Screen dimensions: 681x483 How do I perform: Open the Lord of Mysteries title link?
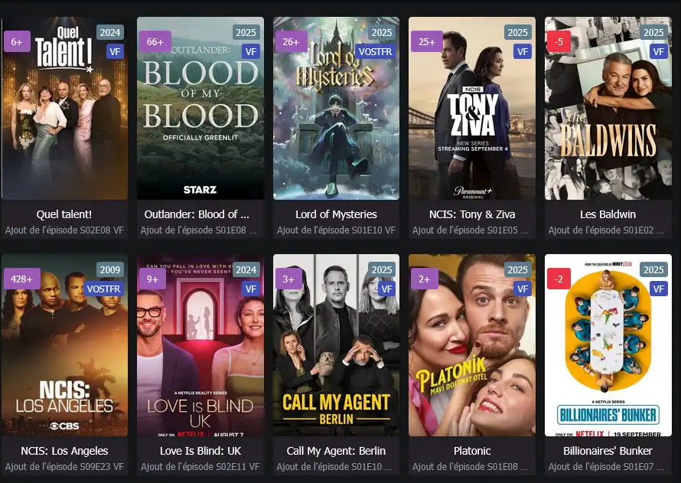click(x=336, y=214)
